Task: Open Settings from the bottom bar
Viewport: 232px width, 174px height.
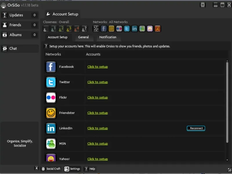Action: tap(72, 169)
